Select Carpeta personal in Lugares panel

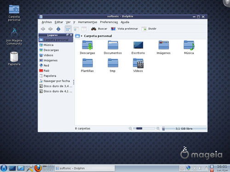(x=56, y=40)
